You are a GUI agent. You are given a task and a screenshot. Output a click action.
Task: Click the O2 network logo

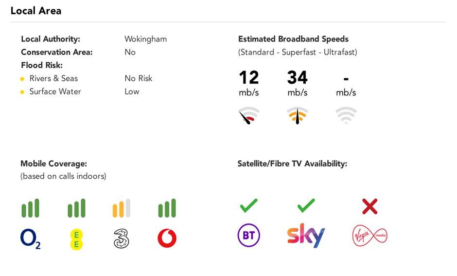[x=30, y=239]
